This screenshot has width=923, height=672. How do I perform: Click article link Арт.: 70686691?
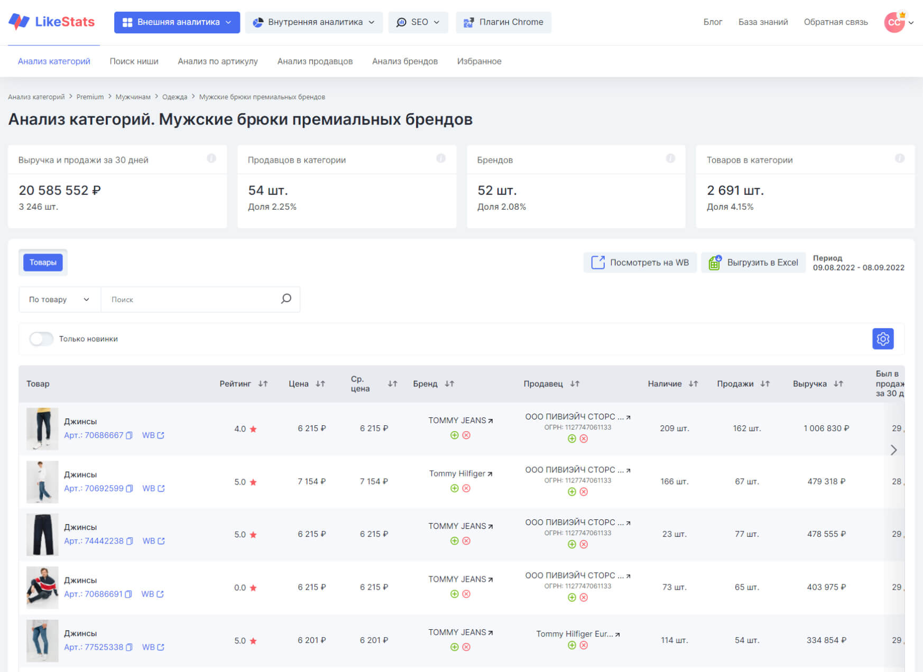pos(93,594)
